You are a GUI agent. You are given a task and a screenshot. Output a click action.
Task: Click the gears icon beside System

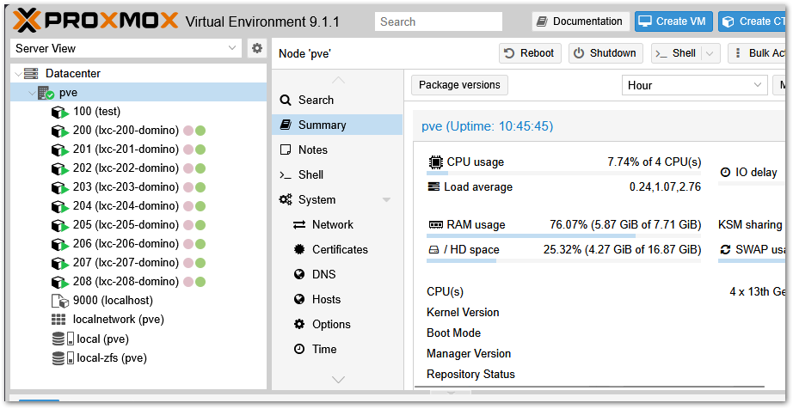pyautogui.click(x=286, y=200)
